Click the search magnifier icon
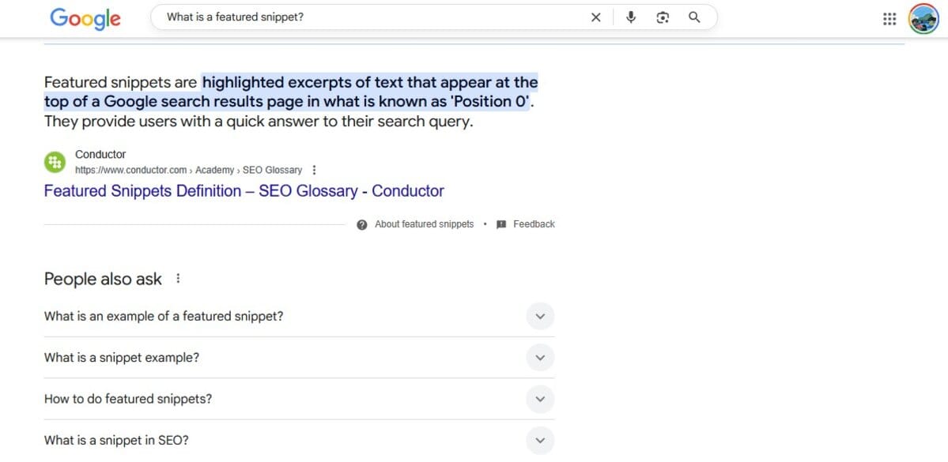This screenshot has height=462, width=948. tap(694, 17)
